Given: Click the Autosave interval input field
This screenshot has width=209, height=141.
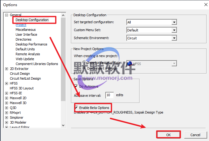Looking at the screenshot, I should [109, 95].
